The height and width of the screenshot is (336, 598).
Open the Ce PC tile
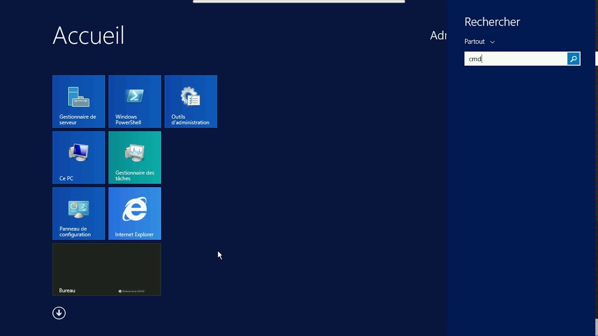78,157
